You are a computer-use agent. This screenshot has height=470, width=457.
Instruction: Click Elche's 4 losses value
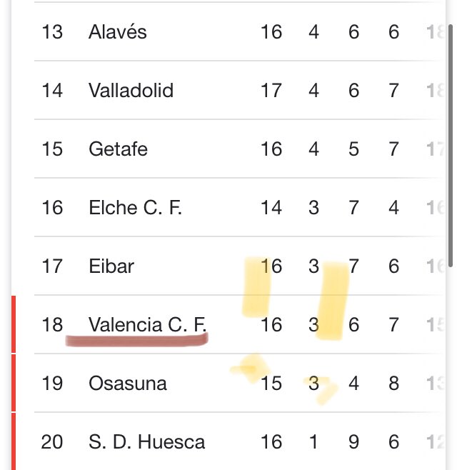tap(393, 208)
